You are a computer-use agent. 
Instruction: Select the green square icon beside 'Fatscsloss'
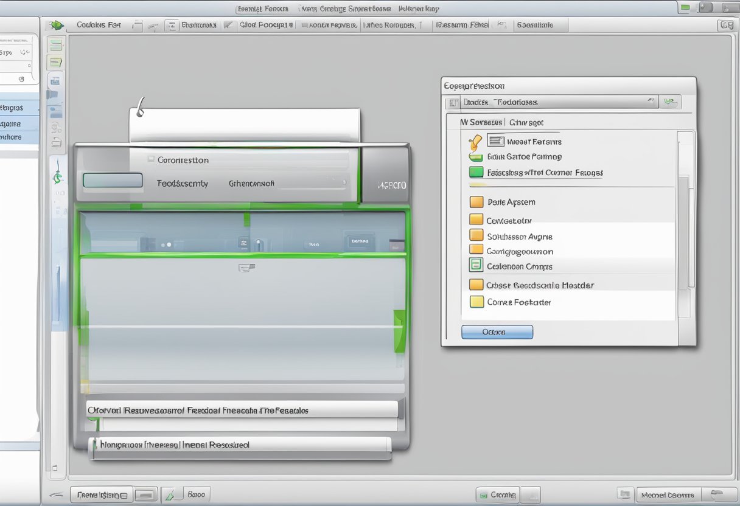(476, 173)
